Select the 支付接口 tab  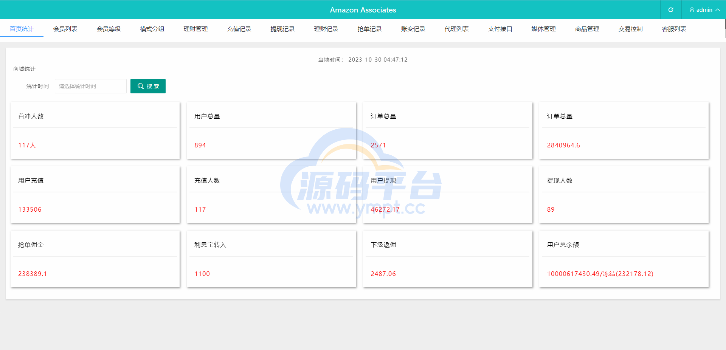[500, 29]
